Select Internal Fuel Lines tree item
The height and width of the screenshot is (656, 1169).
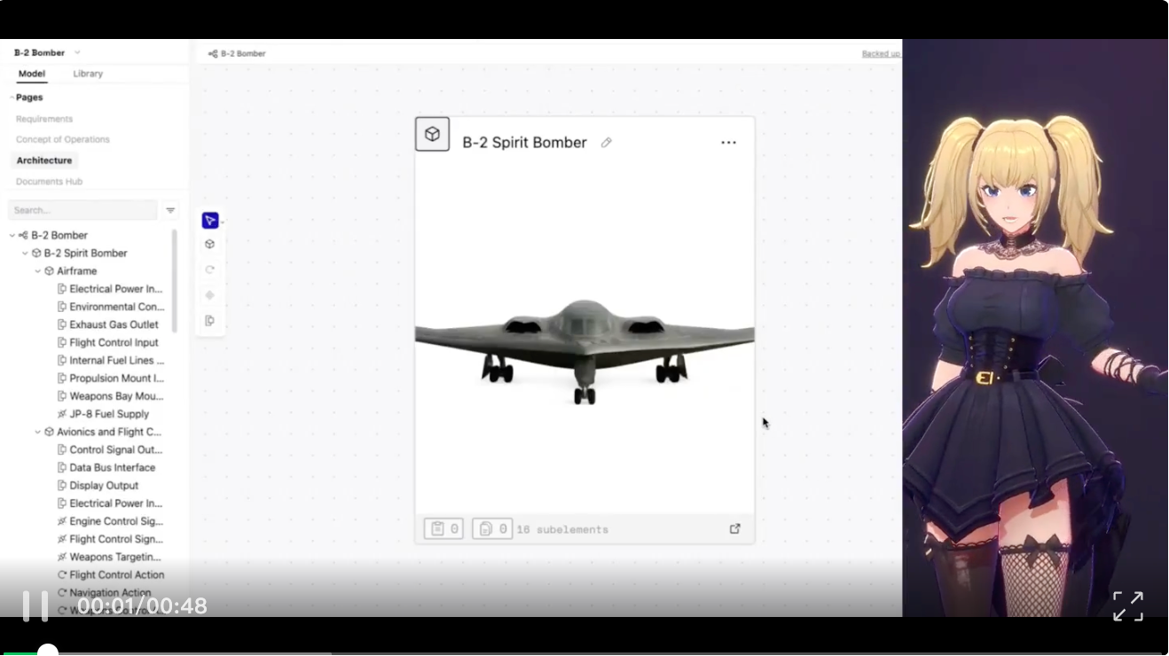coord(110,361)
